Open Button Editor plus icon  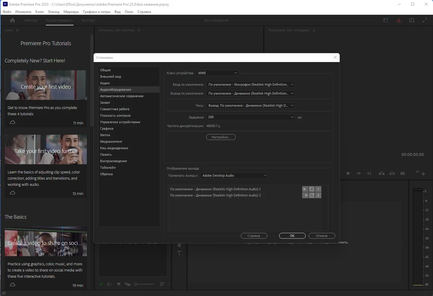tap(423, 174)
